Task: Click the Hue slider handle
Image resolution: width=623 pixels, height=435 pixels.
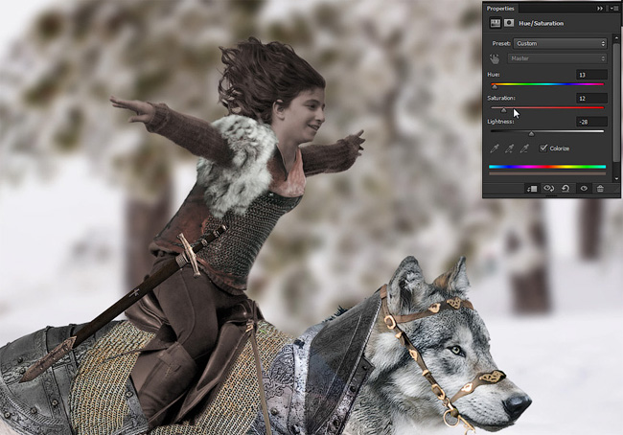Action: 495,87
